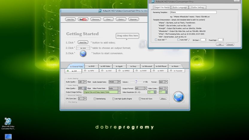Screen dimensions: 249x140
Task: Check Auto Add "_" option
Action: pos(178,40)
